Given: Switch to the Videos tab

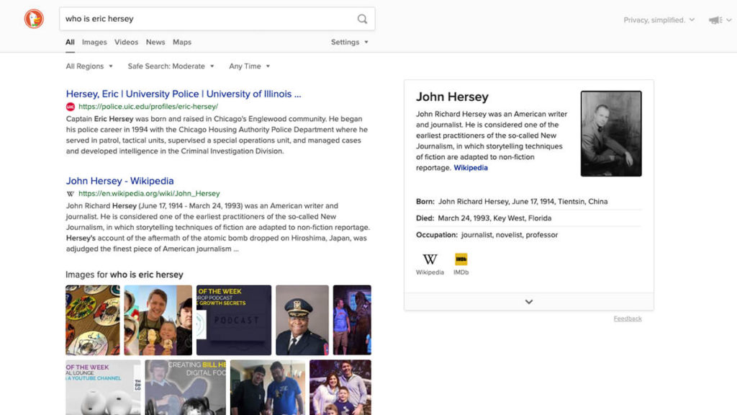Looking at the screenshot, I should pyautogui.click(x=126, y=43).
